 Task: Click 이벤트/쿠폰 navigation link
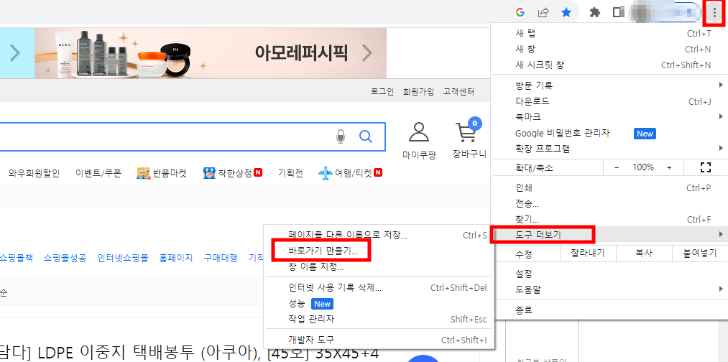tap(98, 174)
